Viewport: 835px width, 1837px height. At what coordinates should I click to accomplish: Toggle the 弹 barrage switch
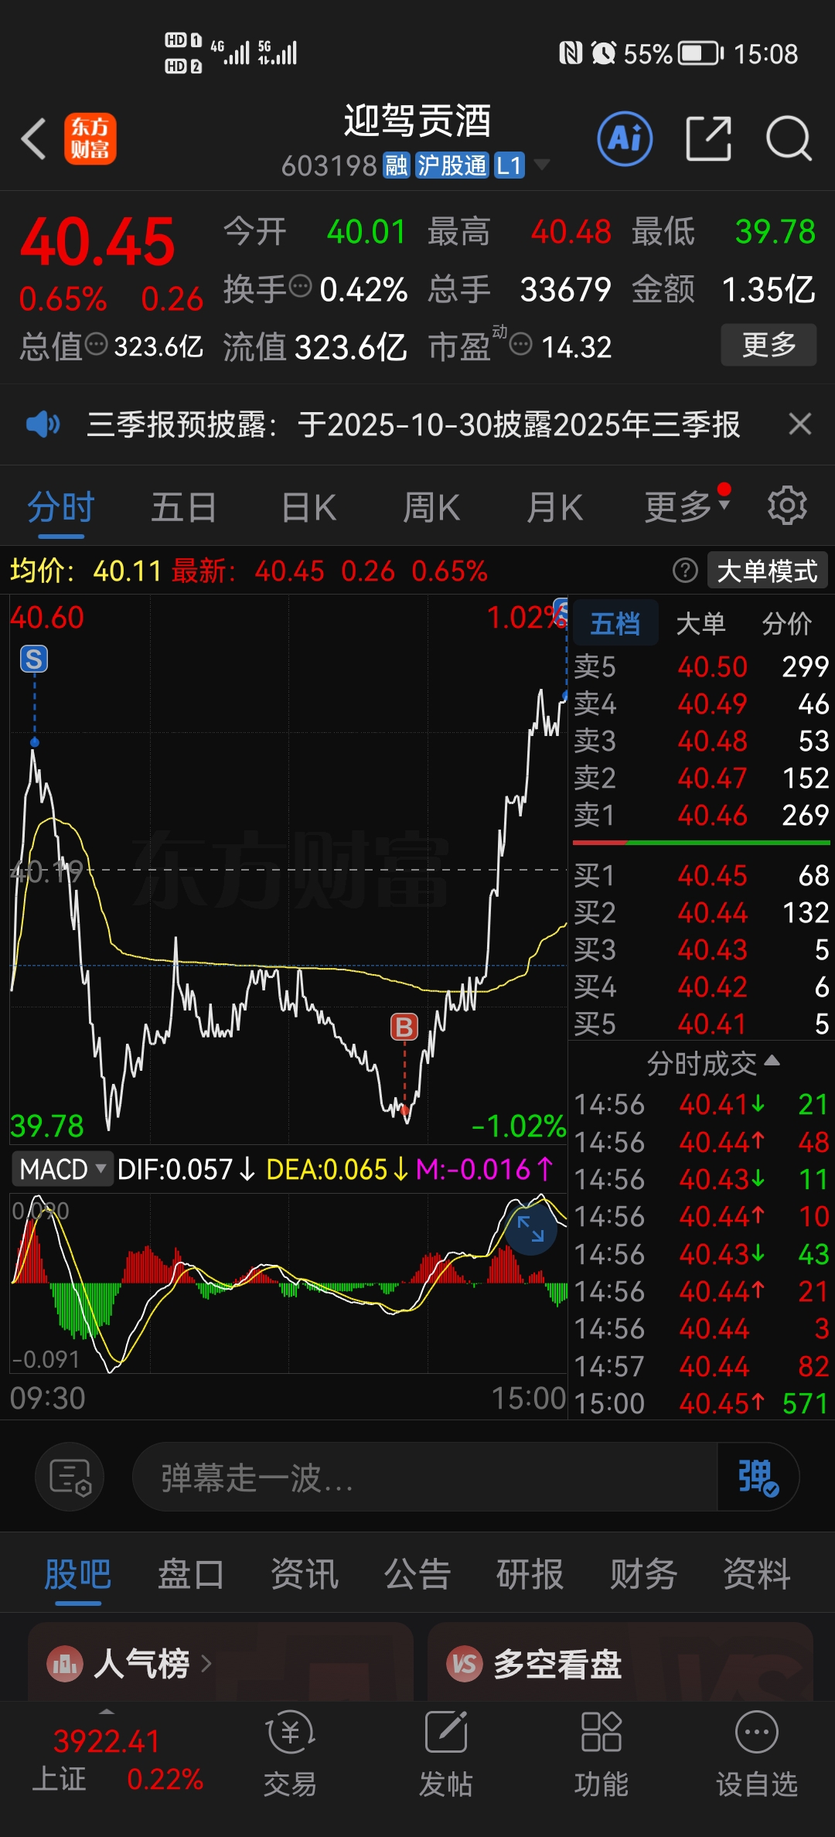pos(758,1477)
